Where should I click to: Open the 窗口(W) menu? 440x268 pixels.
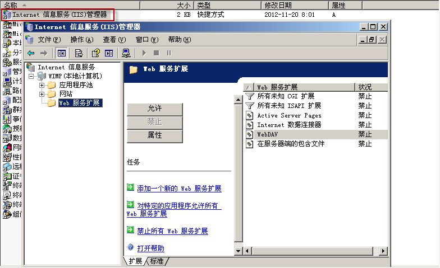click(x=147, y=40)
